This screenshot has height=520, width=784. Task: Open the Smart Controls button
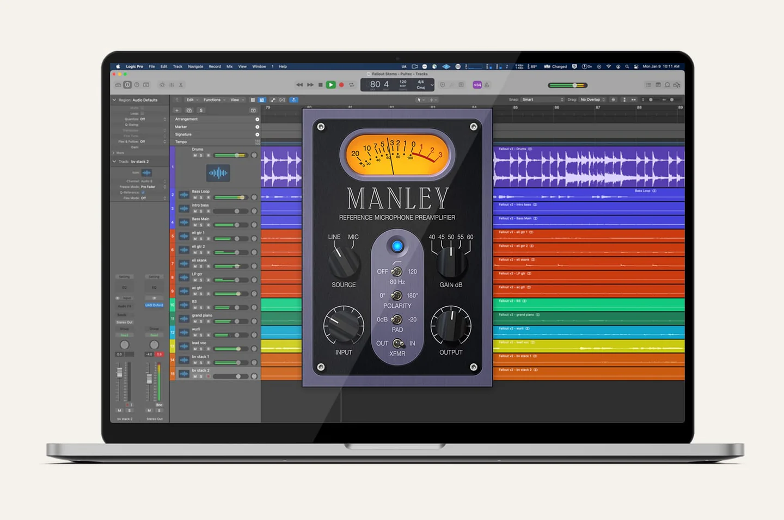pyautogui.click(x=162, y=85)
